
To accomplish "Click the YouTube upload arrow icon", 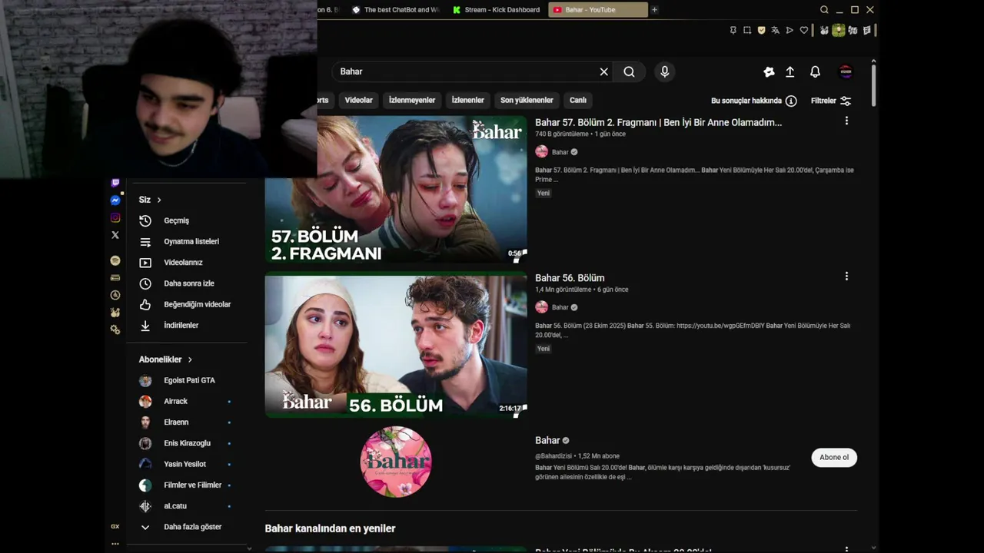I will [790, 71].
